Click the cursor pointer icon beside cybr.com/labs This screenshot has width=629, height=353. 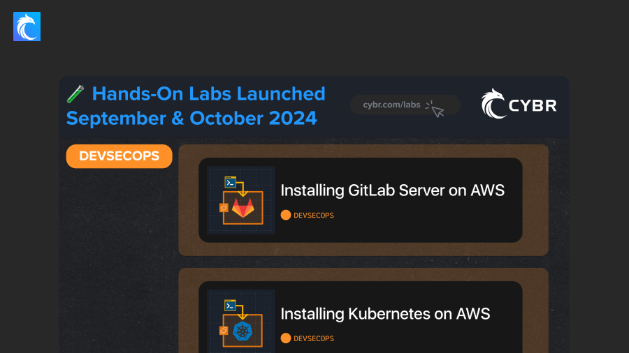coord(435,109)
